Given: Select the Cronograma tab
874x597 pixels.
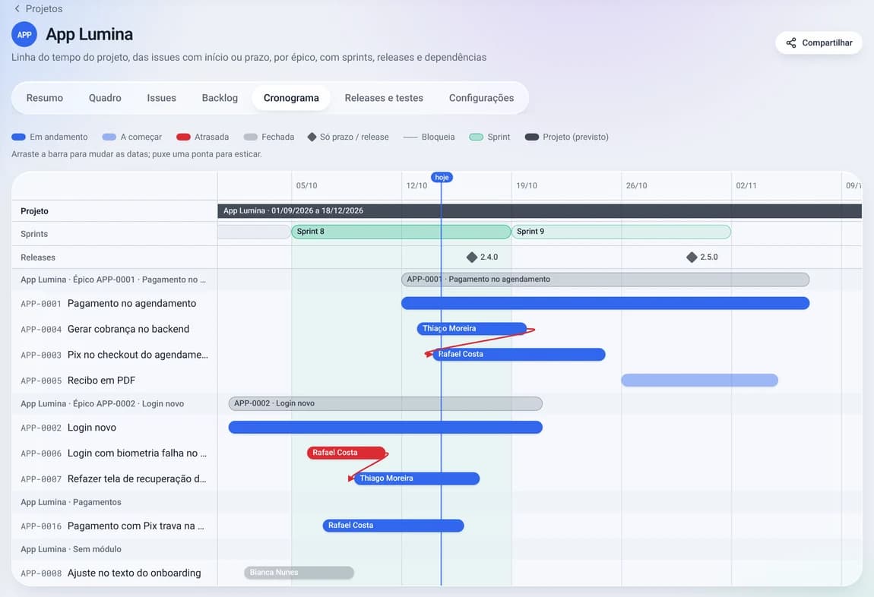Looking at the screenshot, I should 291,98.
